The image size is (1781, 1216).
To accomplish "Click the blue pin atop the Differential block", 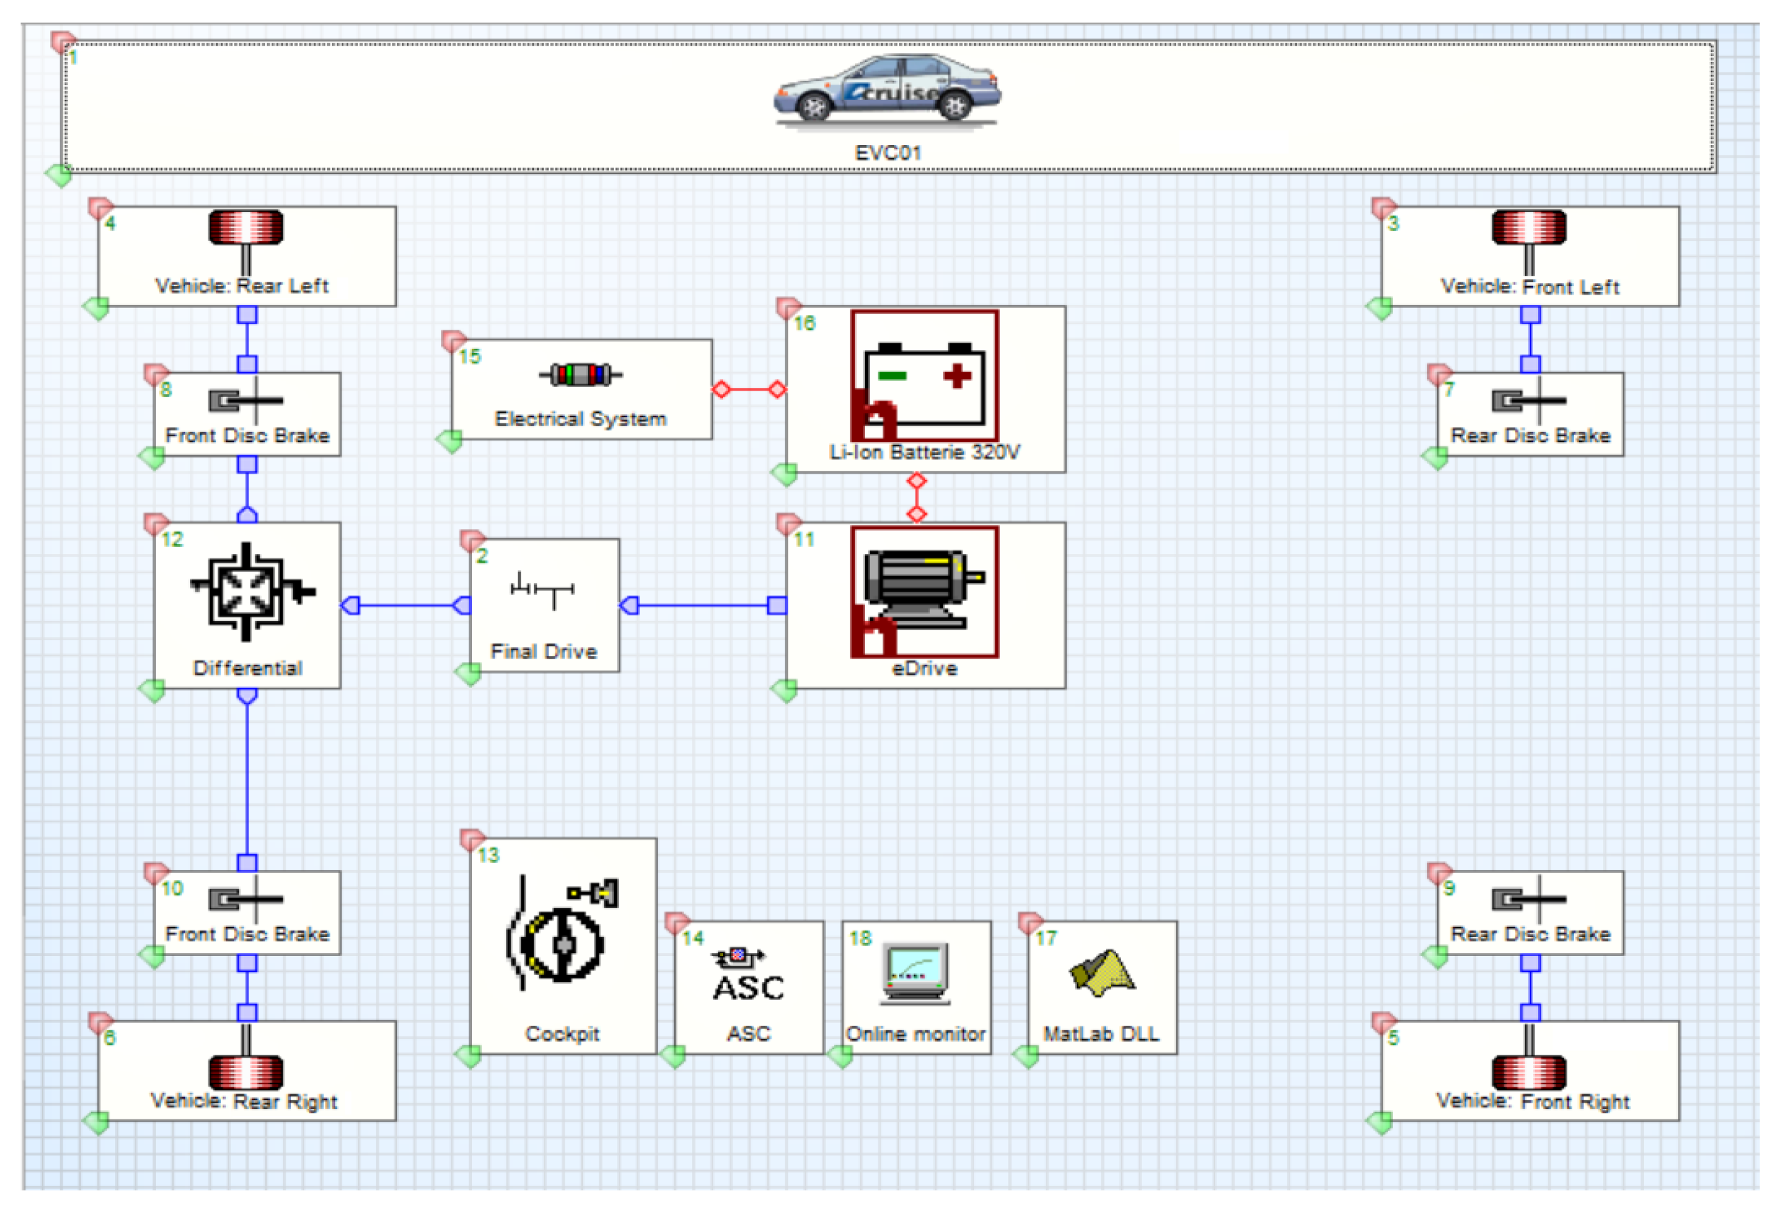I will 247,515.
